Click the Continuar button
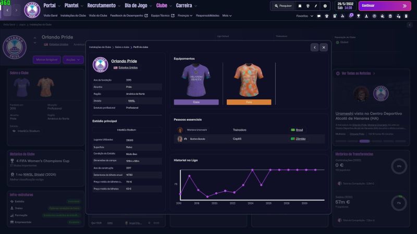The image size is (417, 234). coord(385,6)
